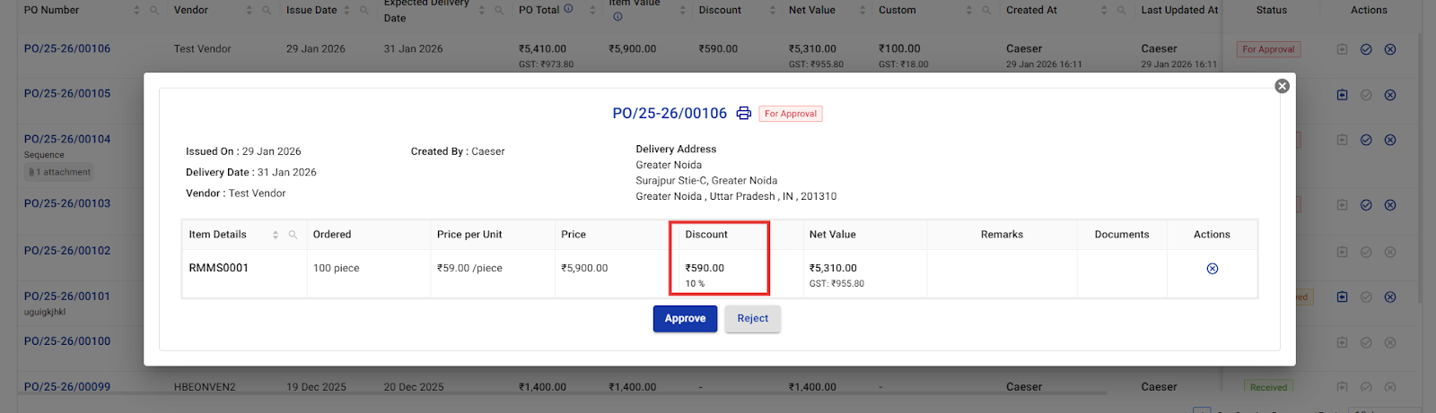Screen dimensions: 1436x413
Task: Sort by PO Number
Action: pos(136,11)
